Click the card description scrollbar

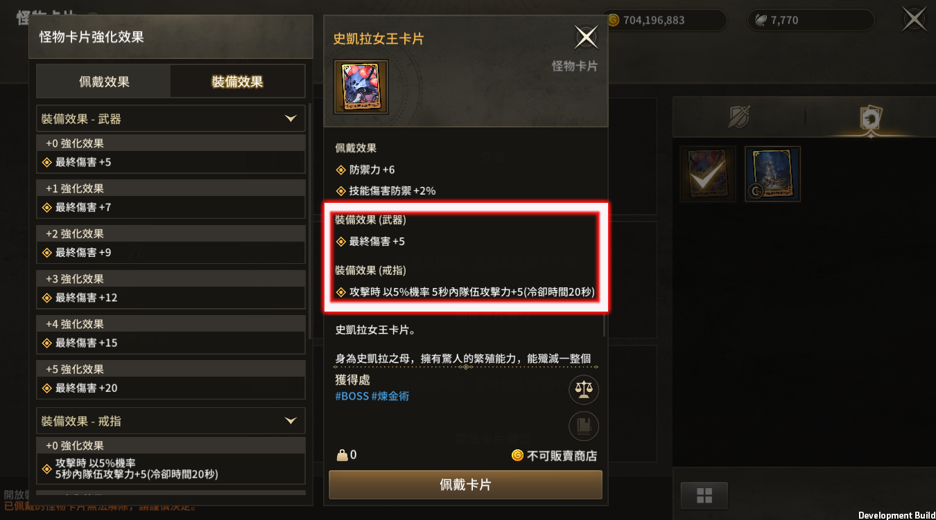click(605, 325)
